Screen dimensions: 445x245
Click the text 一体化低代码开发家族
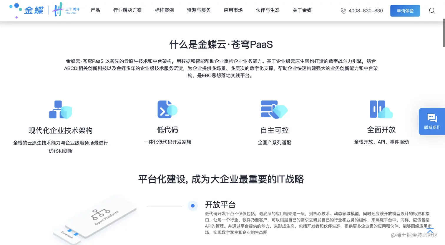(x=167, y=142)
